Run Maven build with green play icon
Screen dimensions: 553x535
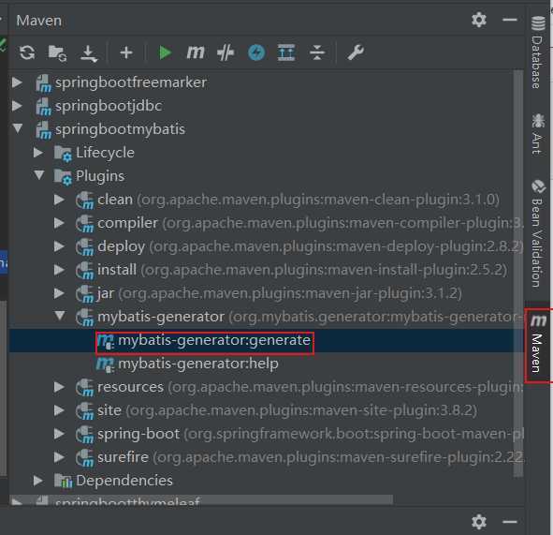click(x=165, y=53)
